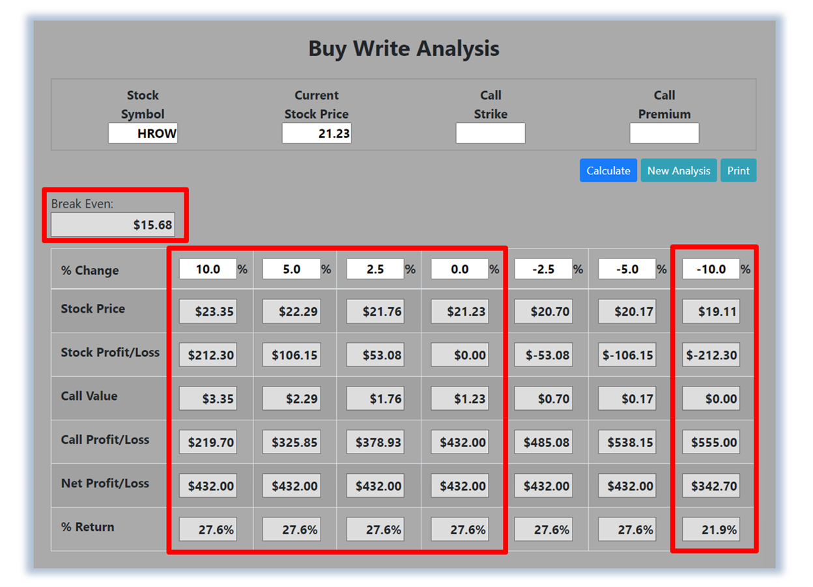
Task: Edit the -5.0 percent change field
Action: point(627,269)
